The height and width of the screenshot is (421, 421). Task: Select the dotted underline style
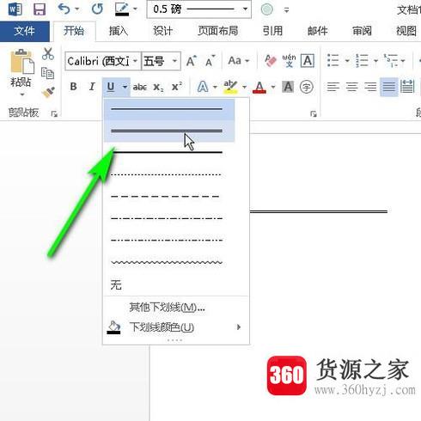pyautogui.click(x=169, y=174)
